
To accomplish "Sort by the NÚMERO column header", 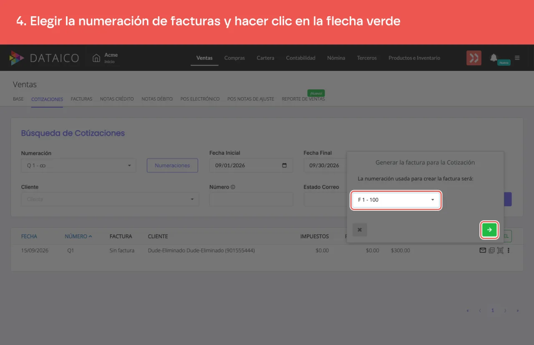I will point(78,237).
